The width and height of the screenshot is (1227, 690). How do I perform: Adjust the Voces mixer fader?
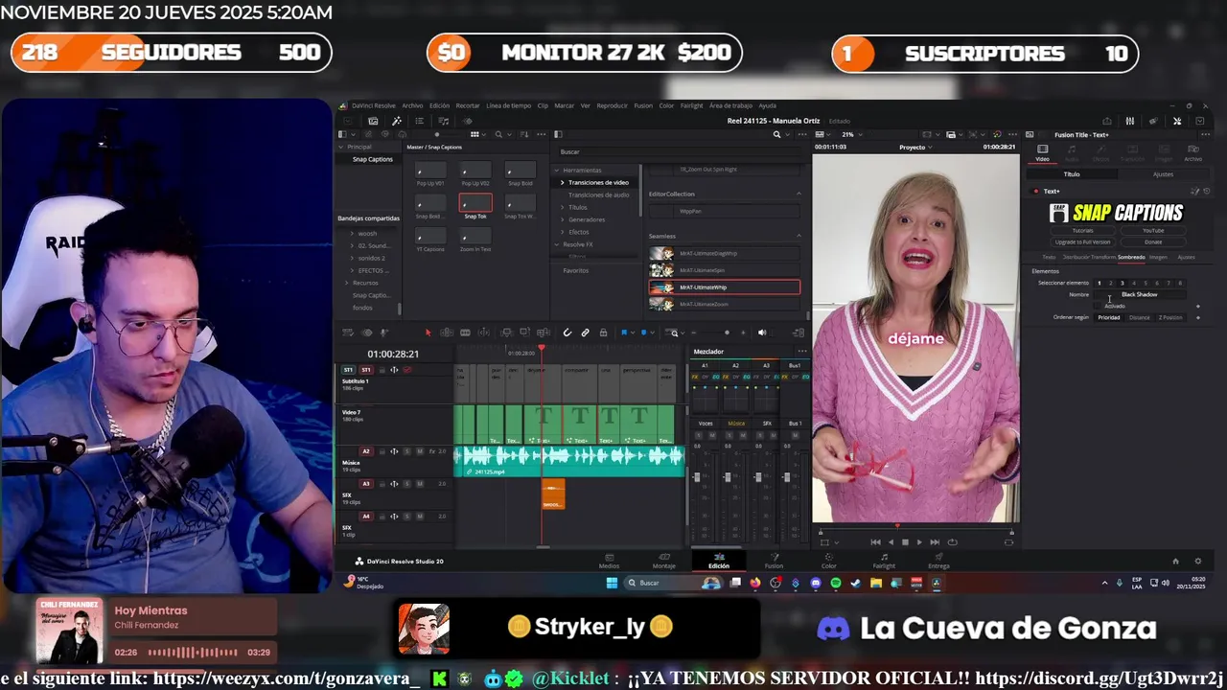tap(697, 476)
